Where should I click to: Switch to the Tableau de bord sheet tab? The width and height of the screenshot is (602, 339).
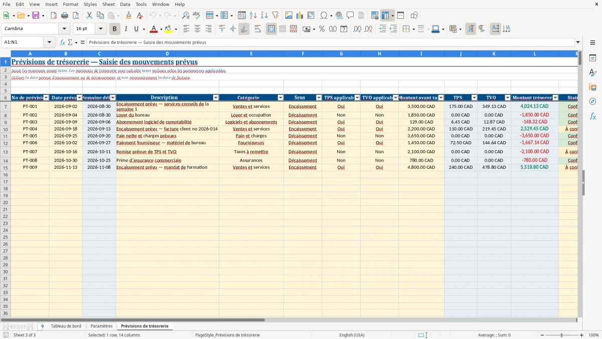[66, 326]
